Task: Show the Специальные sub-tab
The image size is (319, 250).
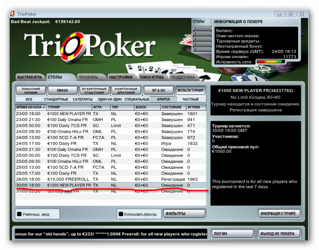Action: pyautogui.click(x=137, y=99)
